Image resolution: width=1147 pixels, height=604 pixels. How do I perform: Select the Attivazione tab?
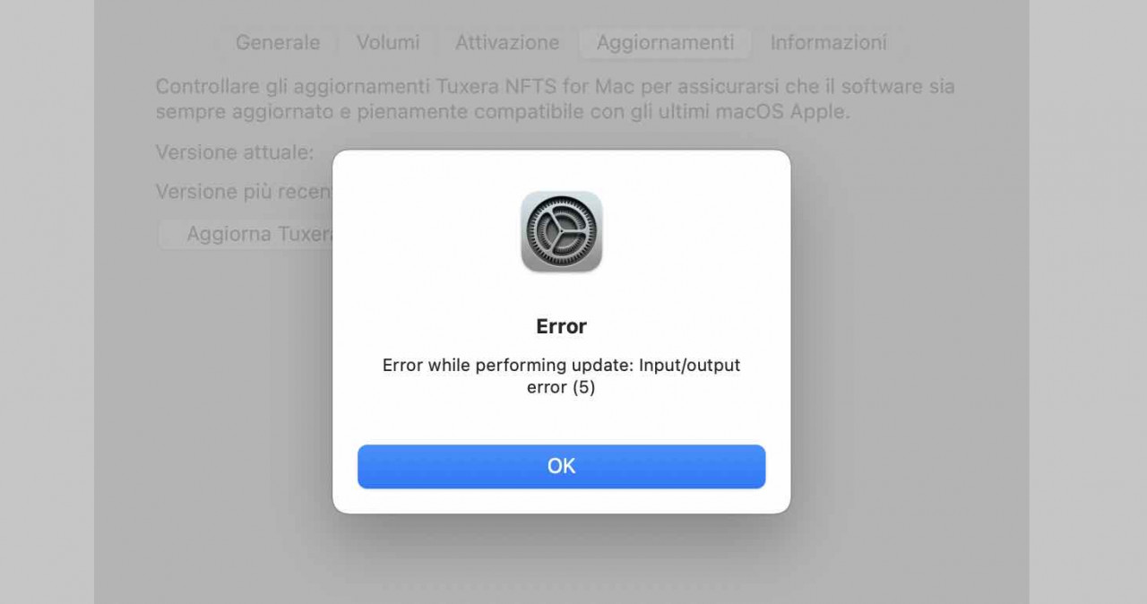pos(507,42)
